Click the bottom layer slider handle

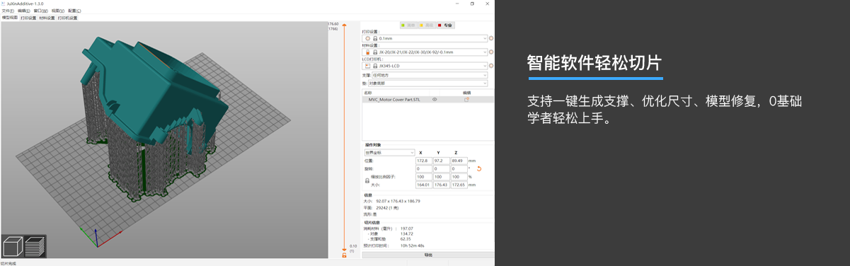[344, 249]
